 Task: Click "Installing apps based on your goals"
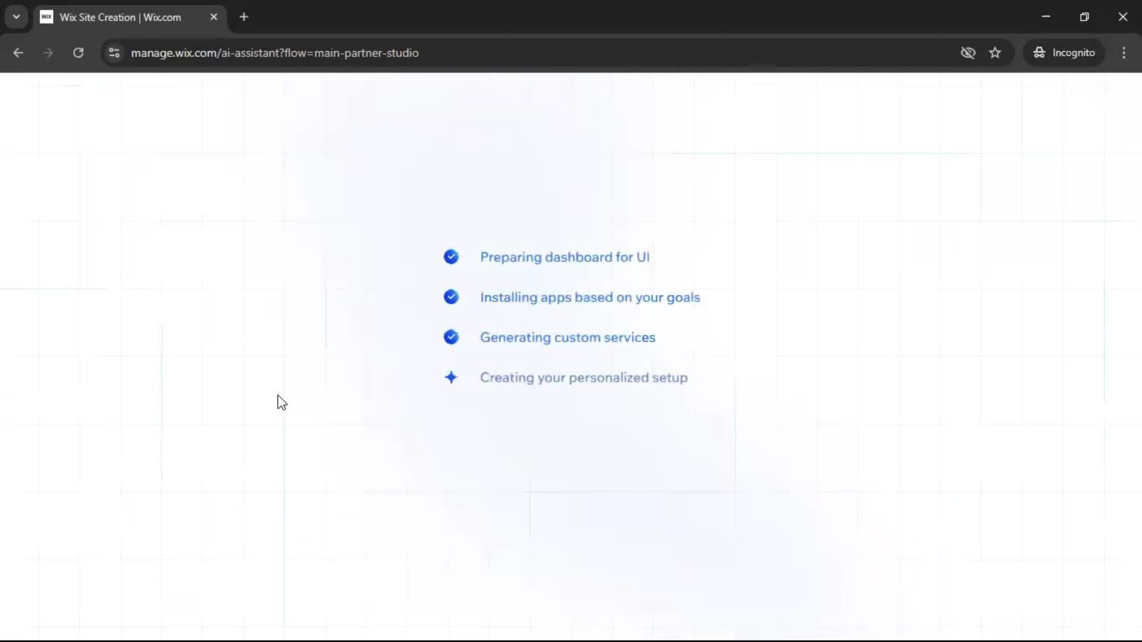(590, 297)
